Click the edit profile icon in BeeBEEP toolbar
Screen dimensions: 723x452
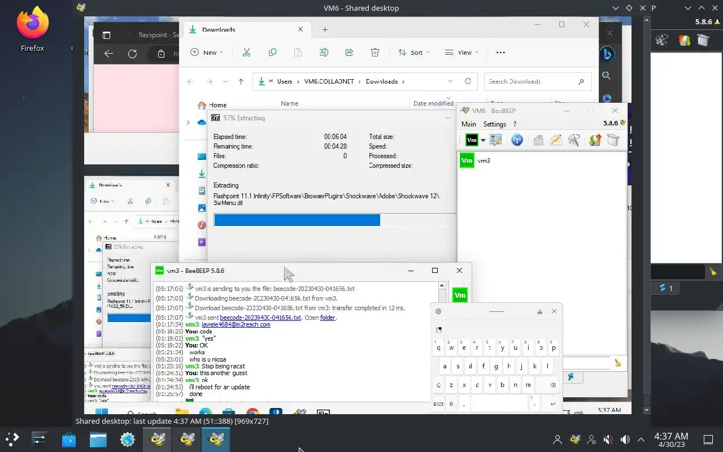[496, 140]
